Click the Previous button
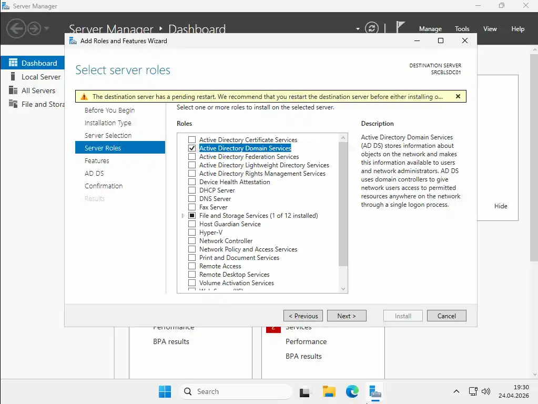This screenshot has height=404, width=538. tap(303, 316)
